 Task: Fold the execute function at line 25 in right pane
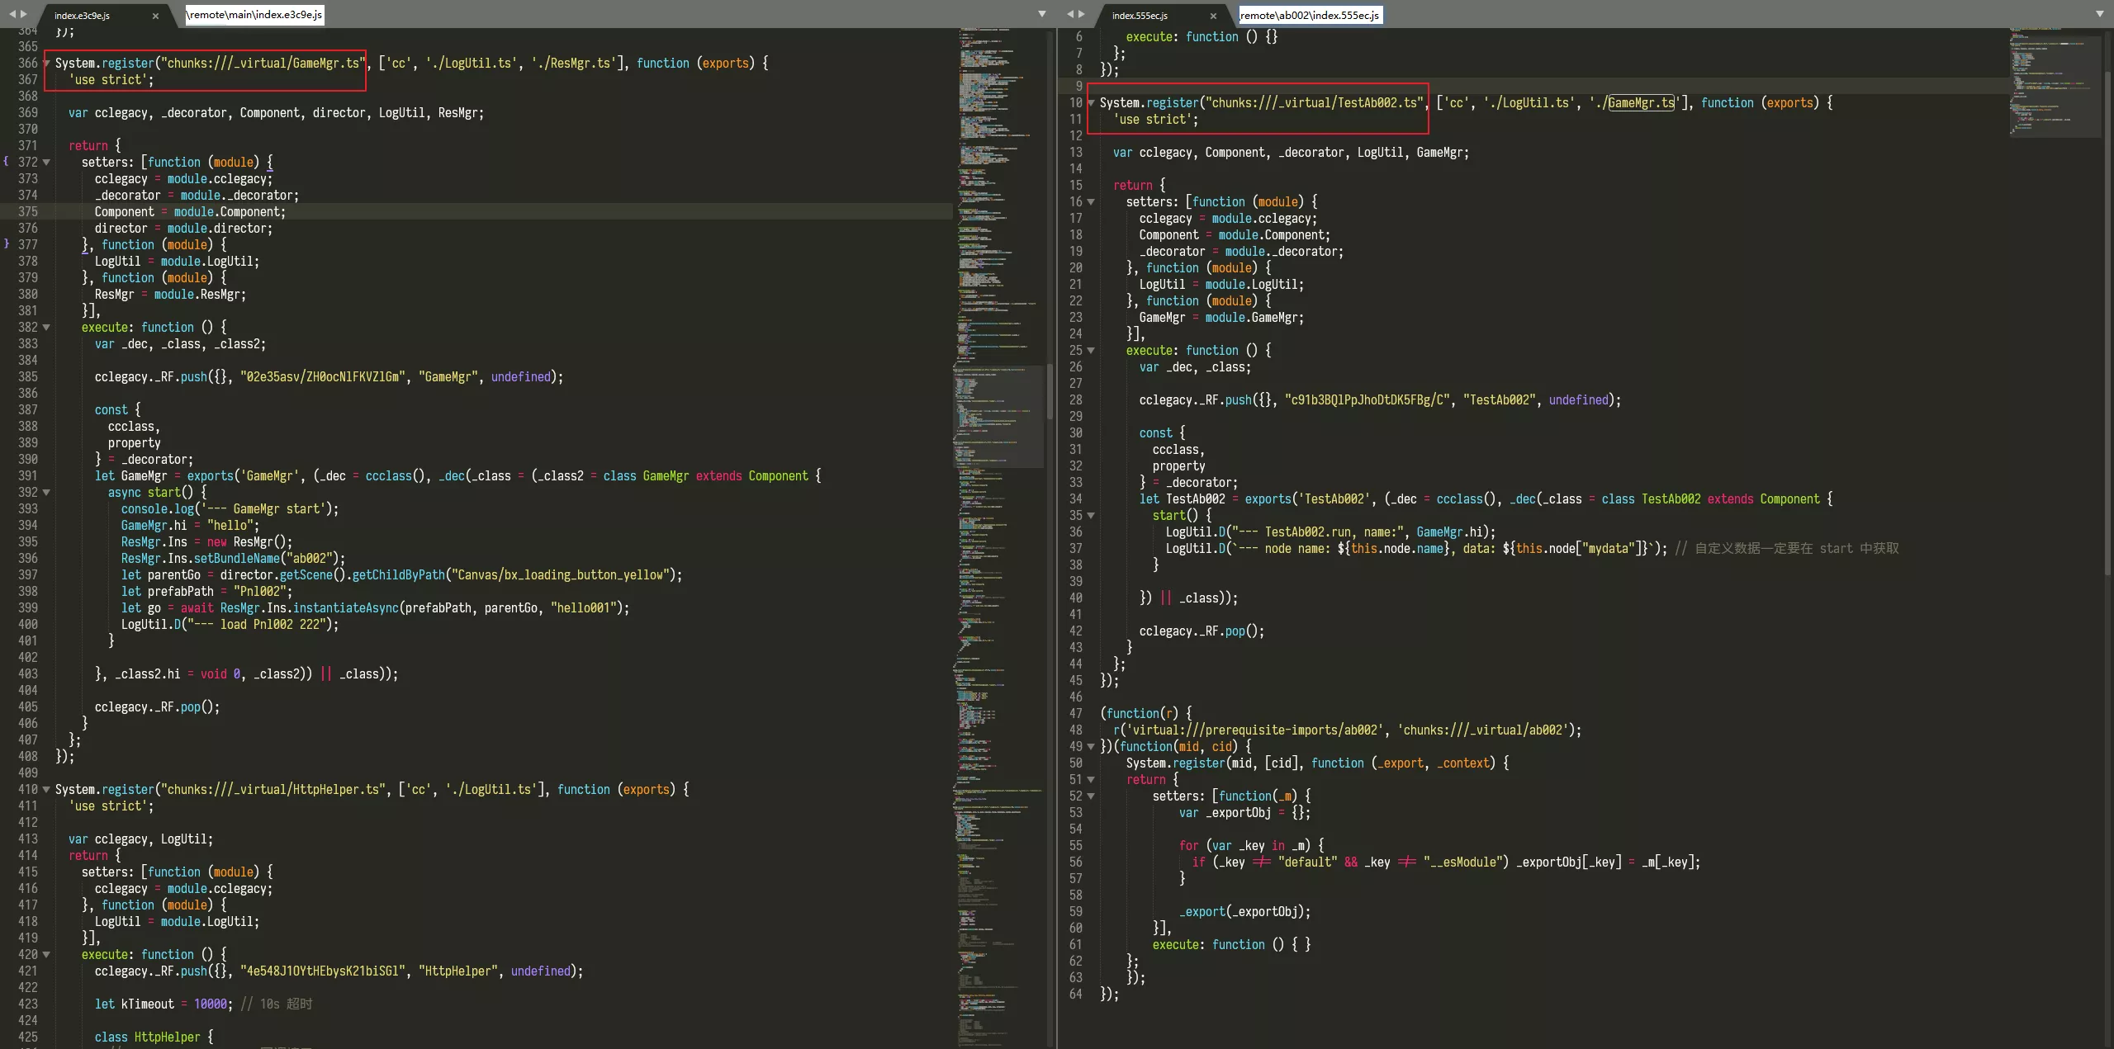1091,351
